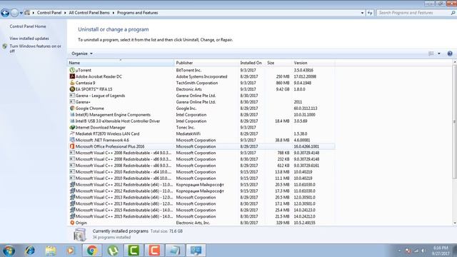Click the Google Chrome icon in program list
457x257 pixels.
coord(72,108)
